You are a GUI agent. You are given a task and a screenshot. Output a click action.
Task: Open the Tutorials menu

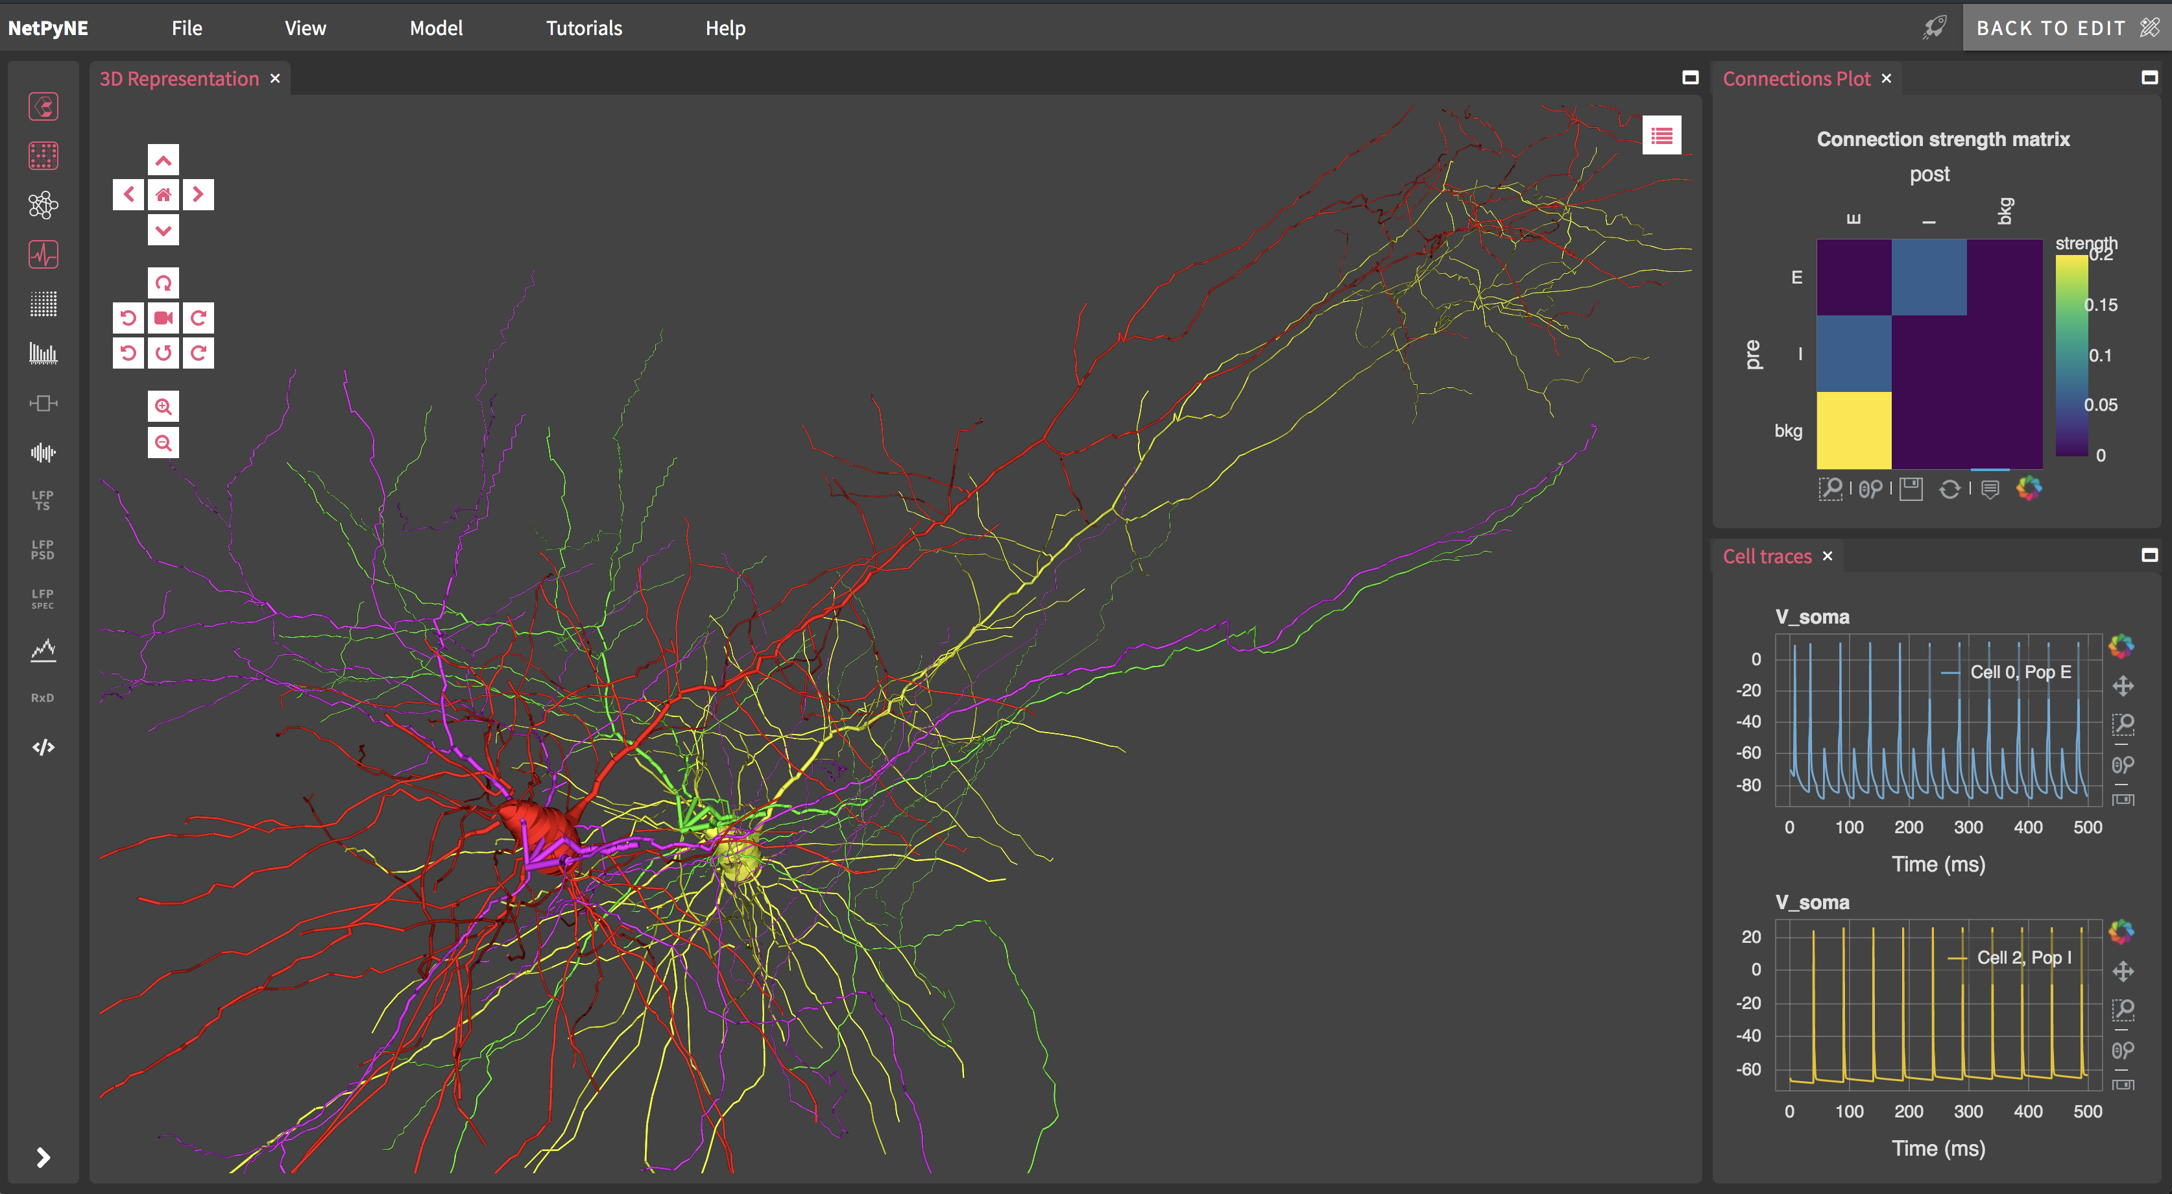[583, 28]
